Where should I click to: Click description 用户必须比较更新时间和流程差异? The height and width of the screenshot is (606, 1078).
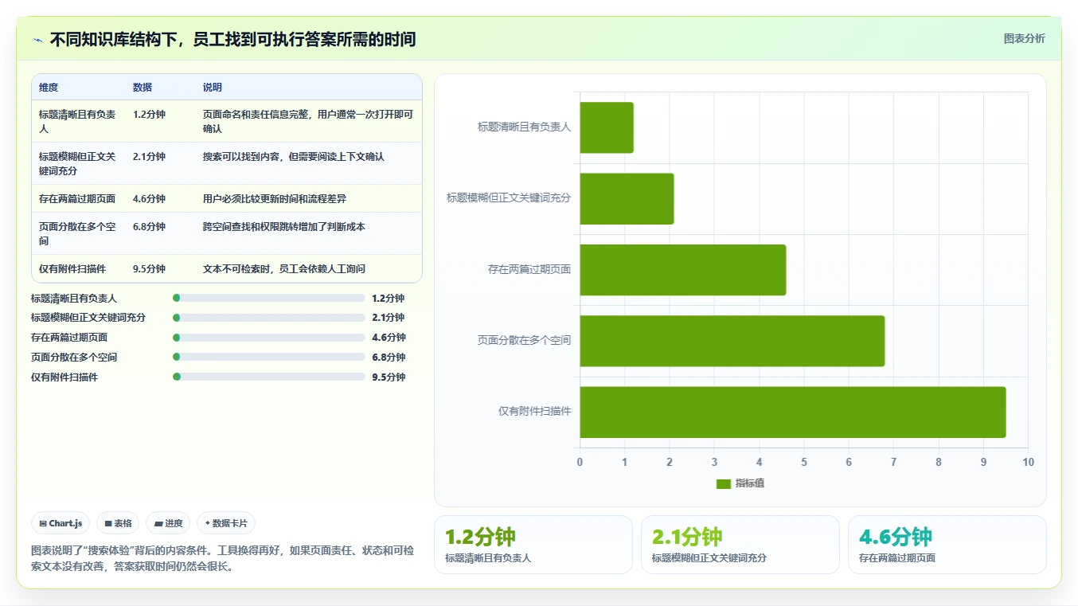coord(275,199)
